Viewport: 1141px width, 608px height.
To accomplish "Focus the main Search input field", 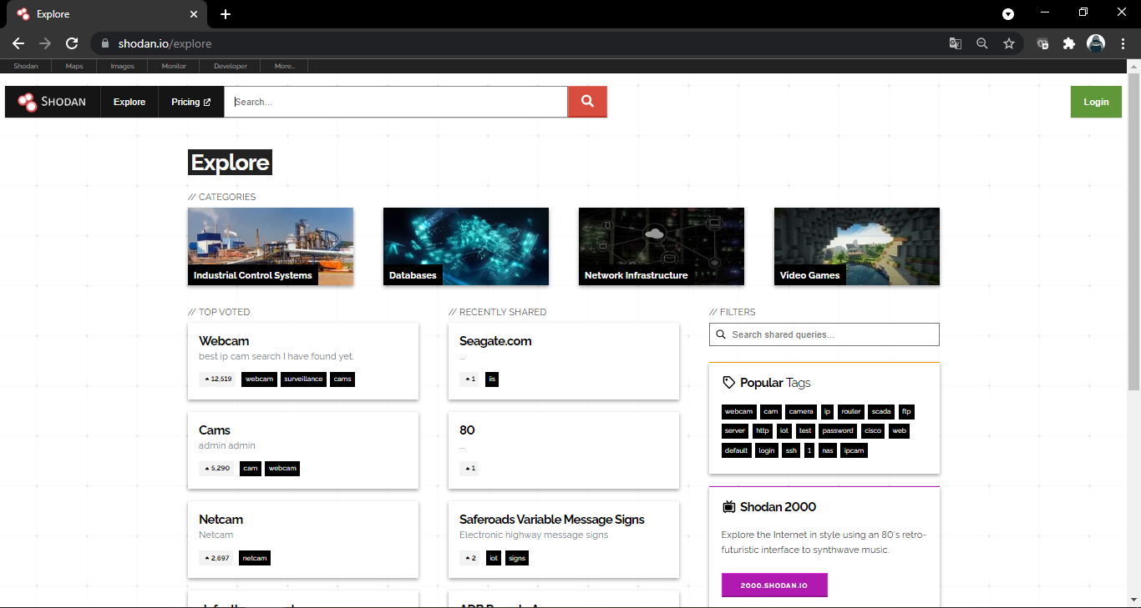I will (x=396, y=102).
